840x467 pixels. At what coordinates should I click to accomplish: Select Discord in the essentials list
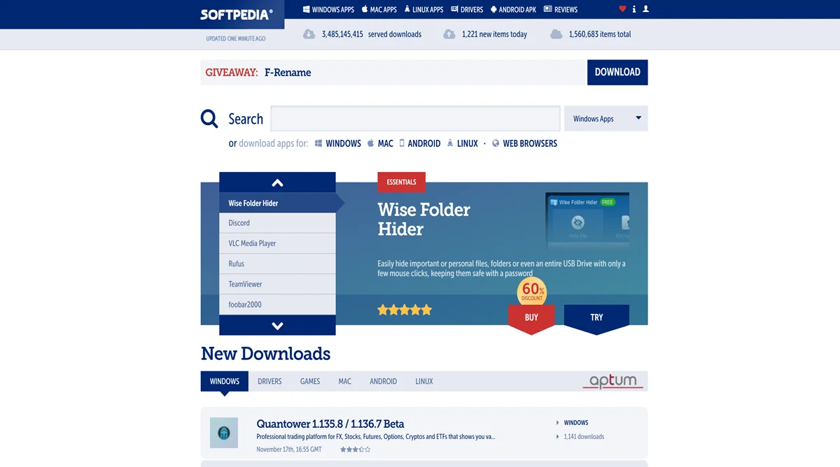[277, 223]
